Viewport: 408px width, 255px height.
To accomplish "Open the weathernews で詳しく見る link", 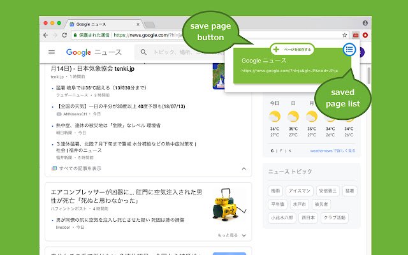I will 333,150.
